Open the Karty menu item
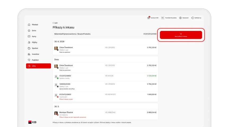The height and width of the screenshot is (127, 229). point(38,37)
